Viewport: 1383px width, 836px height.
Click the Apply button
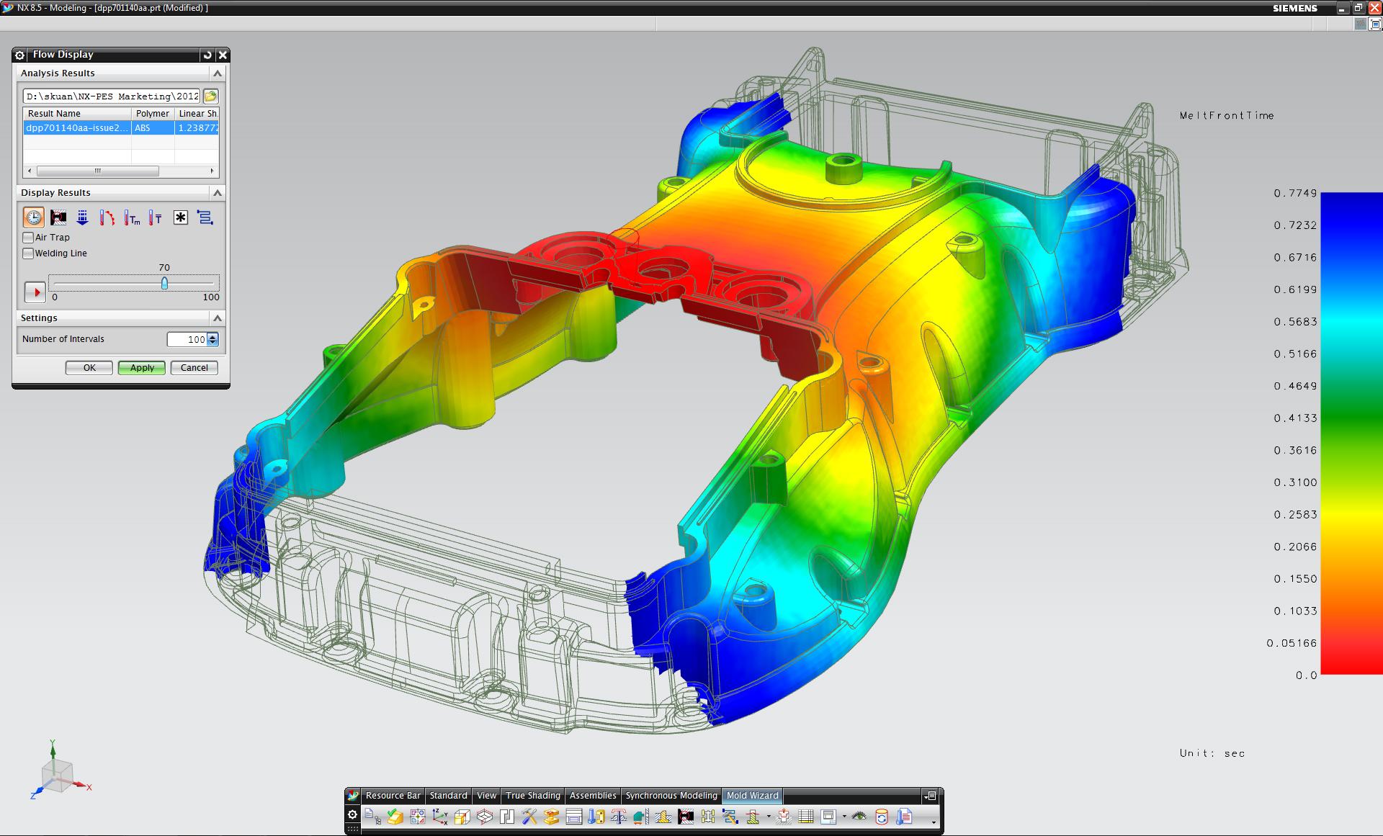pyautogui.click(x=142, y=368)
